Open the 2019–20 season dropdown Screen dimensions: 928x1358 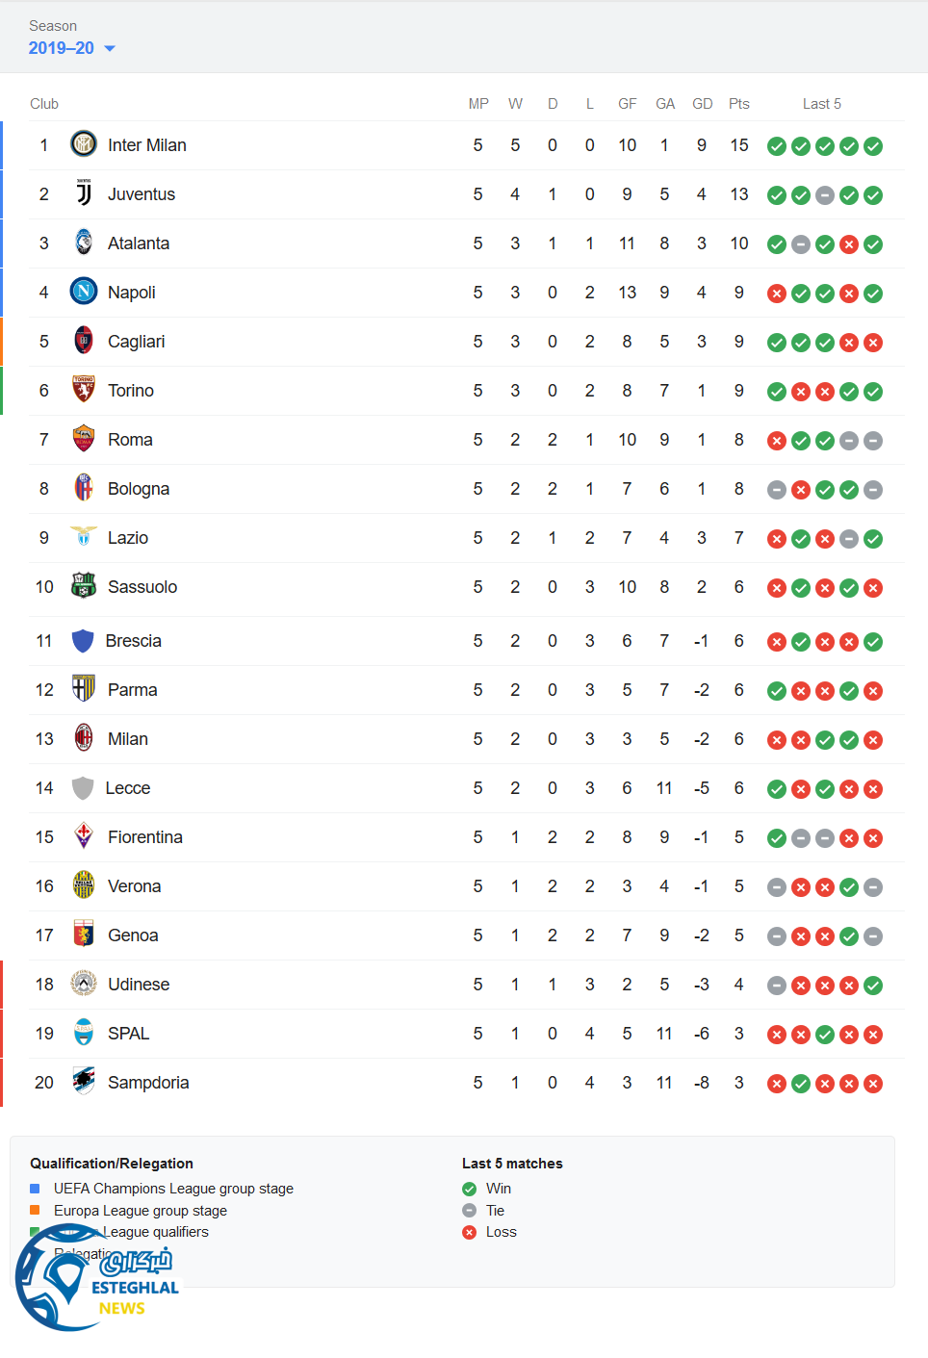71,48
